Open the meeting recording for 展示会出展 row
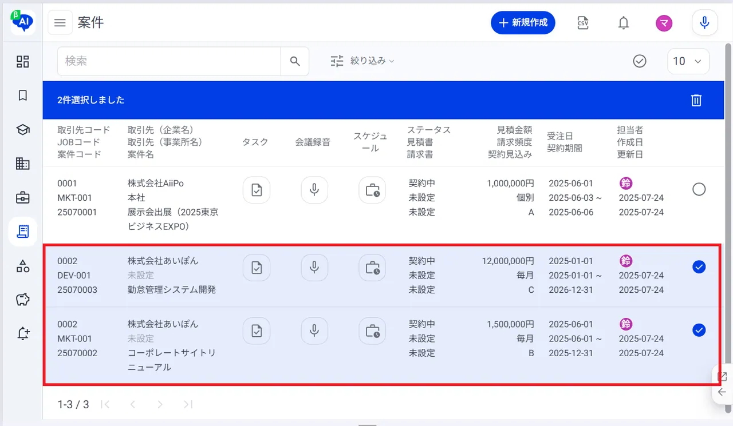Viewport: 733px width, 426px height. coord(314,190)
